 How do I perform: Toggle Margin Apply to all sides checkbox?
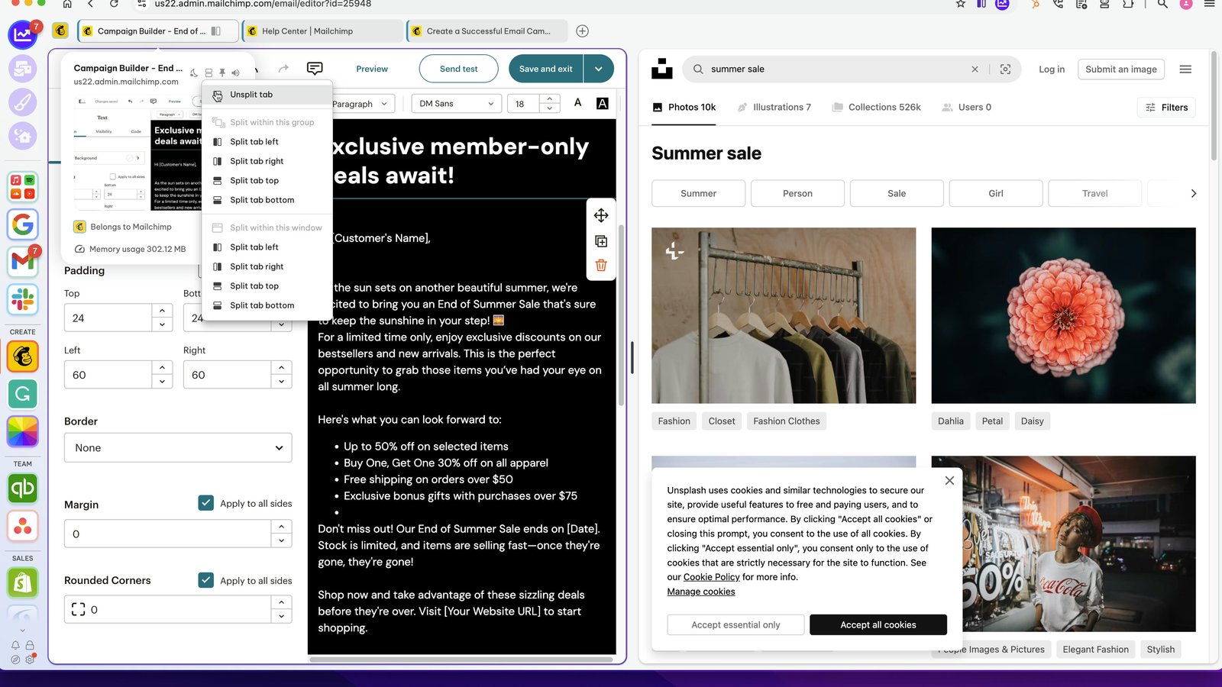[x=206, y=503]
